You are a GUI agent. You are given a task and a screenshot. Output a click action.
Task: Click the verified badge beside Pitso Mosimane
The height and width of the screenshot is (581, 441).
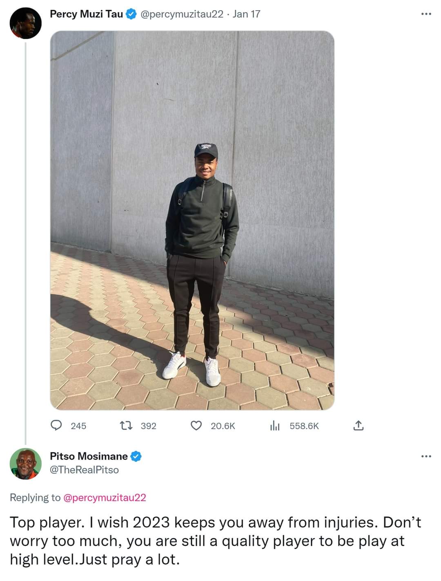(x=136, y=456)
